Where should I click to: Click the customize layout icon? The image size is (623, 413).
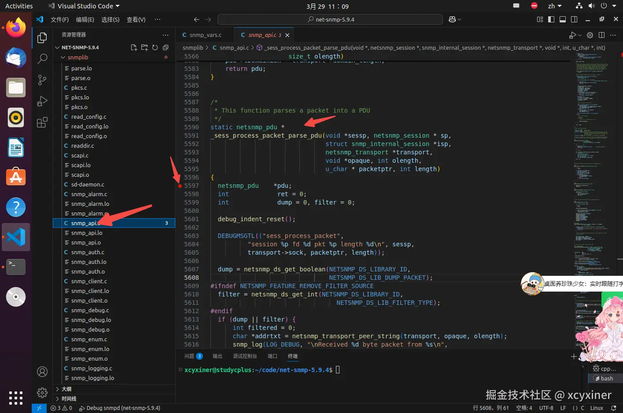pyautogui.click(x=540, y=19)
